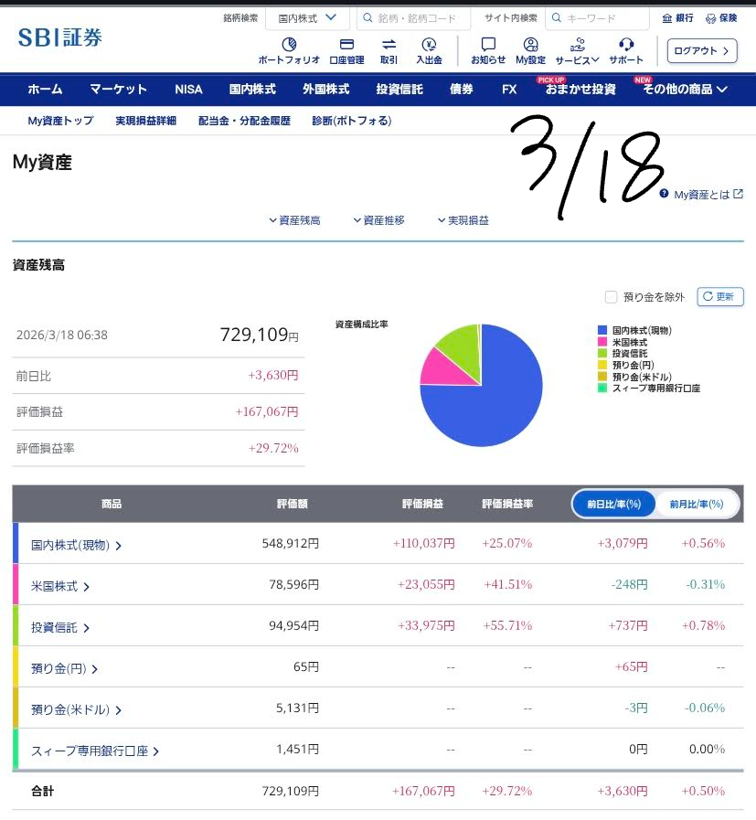Switch to 前月比/率(%) toggle
The image size is (756, 820).
[697, 504]
